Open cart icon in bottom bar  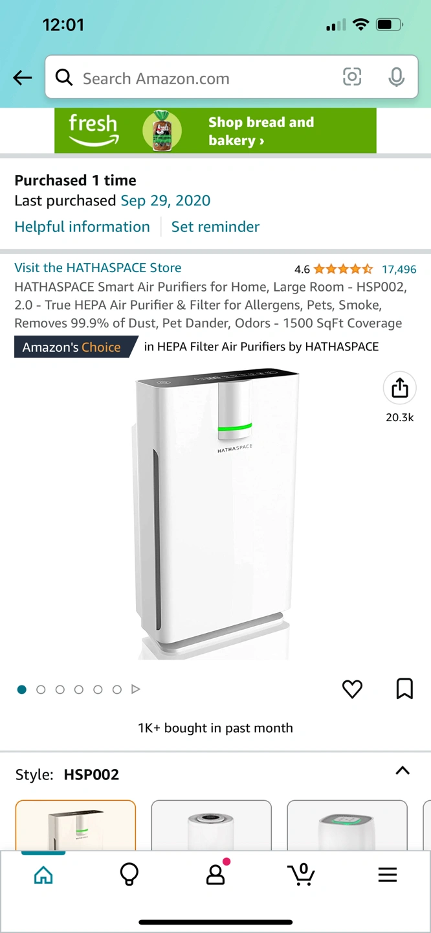tap(302, 875)
